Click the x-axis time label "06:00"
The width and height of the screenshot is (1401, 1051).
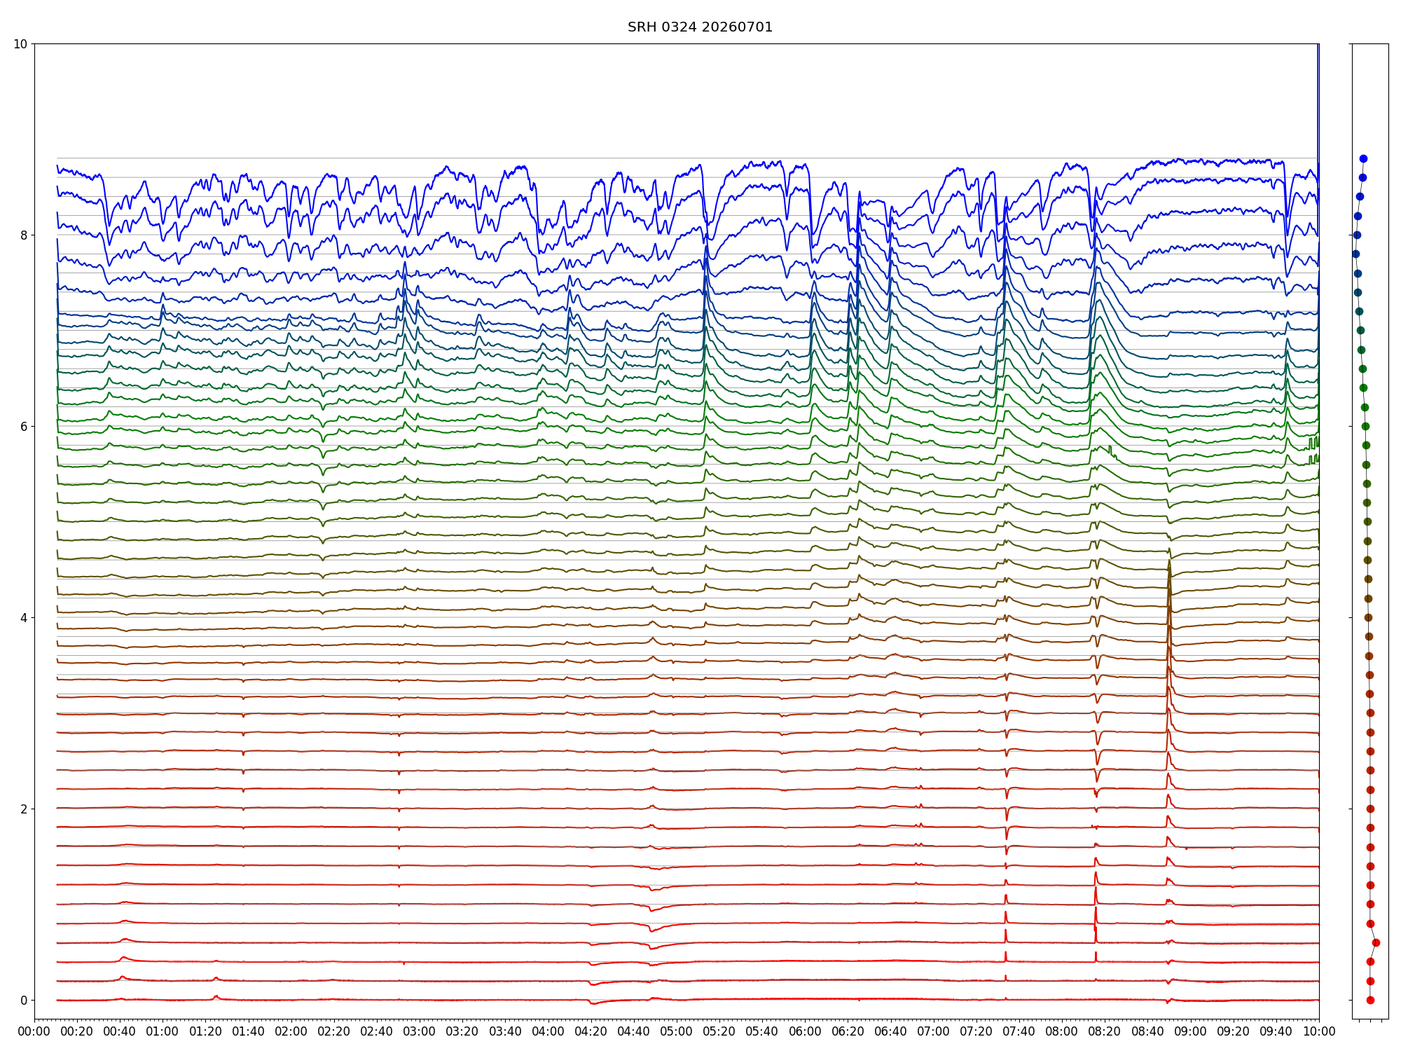805,1032
